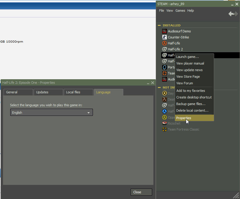Collapse the INSTALLED games section
This screenshot has width=240, height=199.
click(159, 25)
